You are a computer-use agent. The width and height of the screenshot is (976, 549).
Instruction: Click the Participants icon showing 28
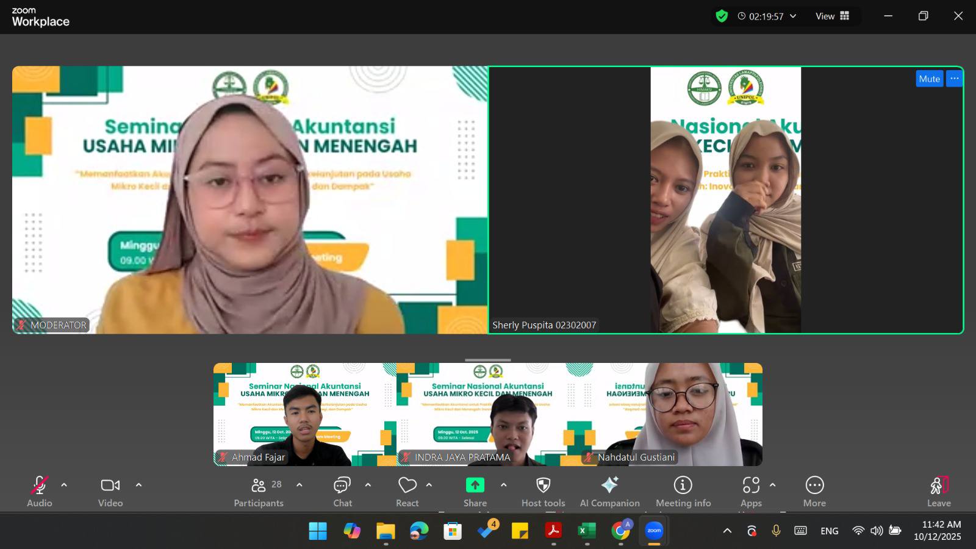click(x=259, y=486)
